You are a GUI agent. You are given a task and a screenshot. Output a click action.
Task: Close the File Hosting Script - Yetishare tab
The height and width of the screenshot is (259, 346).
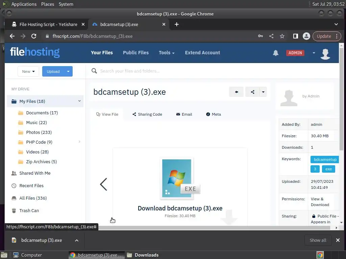pyautogui.click(x=83, y=24)
